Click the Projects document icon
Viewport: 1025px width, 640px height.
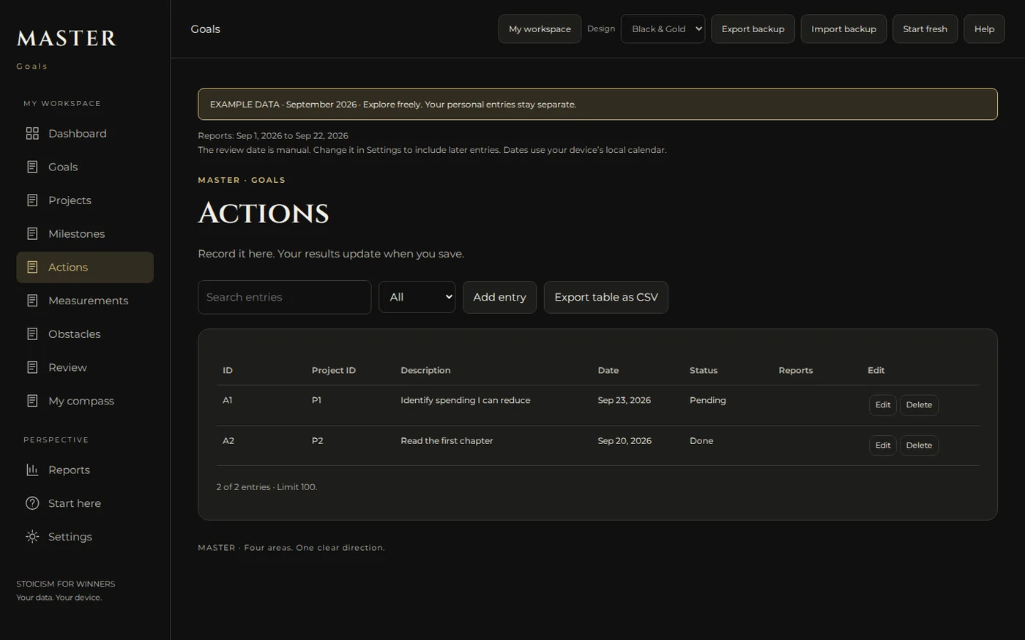point(32,200)
